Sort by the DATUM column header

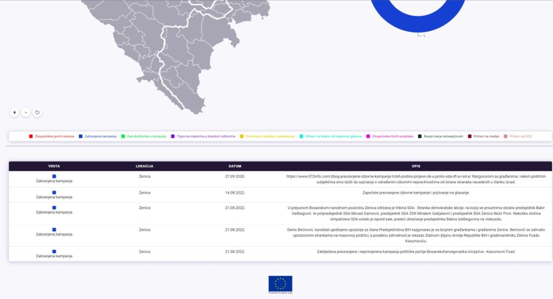[x=235, y=166]
